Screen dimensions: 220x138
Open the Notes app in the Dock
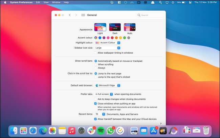tap(62, 131)
